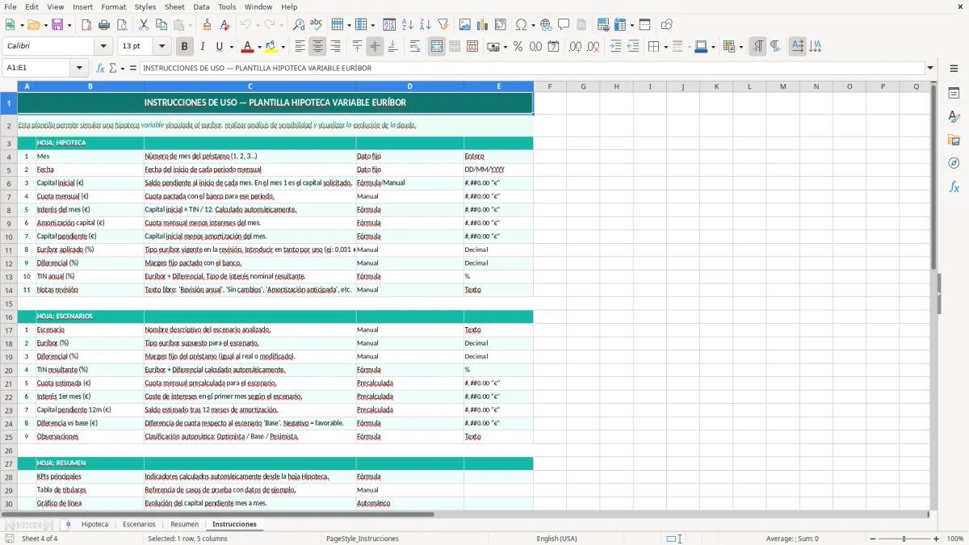Click the PageStyle_Instrucciones status bar entry
The width and height of the screenshot is (969, 545).
pos(363,539)
